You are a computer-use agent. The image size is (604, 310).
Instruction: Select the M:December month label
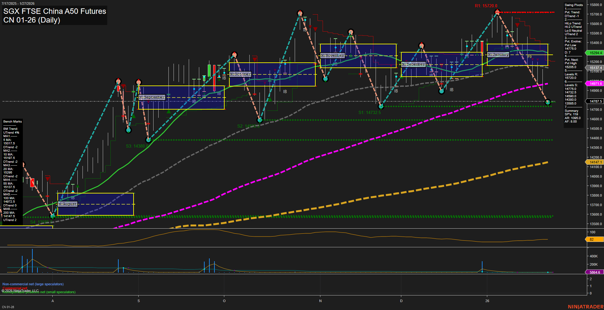[x=413, y=65]
